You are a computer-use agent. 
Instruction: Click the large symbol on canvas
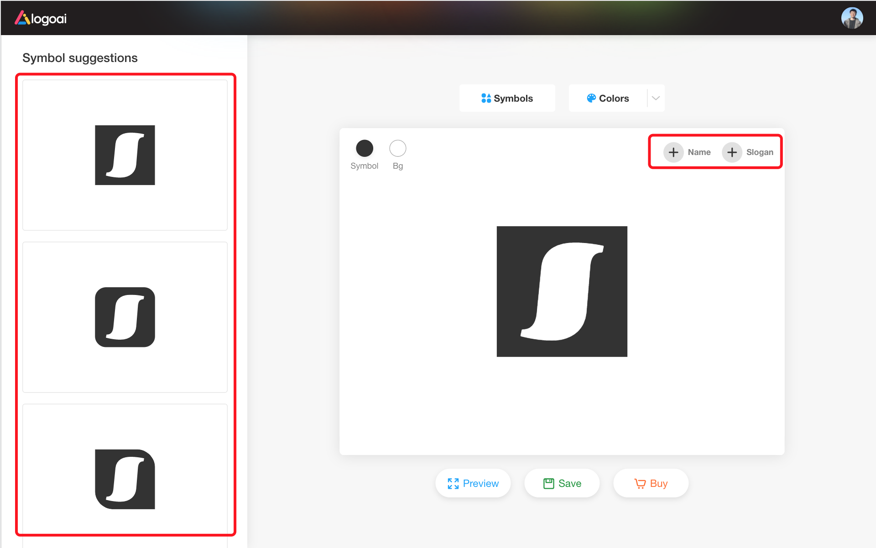tap(562, 291)
